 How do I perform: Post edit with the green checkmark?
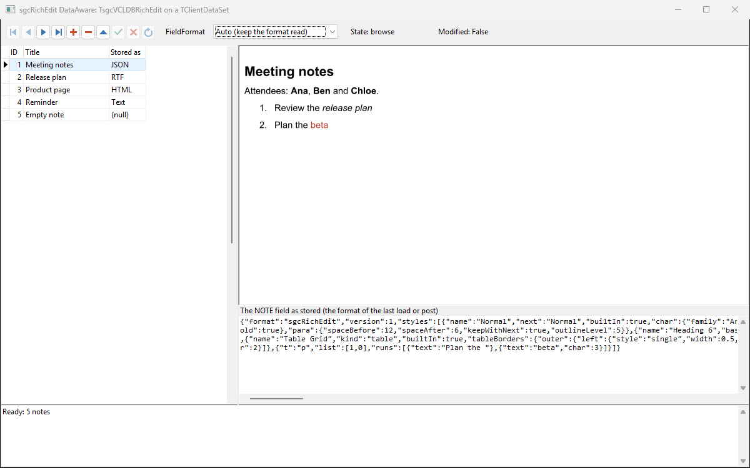pyautogui.click(x=118, y=32)
